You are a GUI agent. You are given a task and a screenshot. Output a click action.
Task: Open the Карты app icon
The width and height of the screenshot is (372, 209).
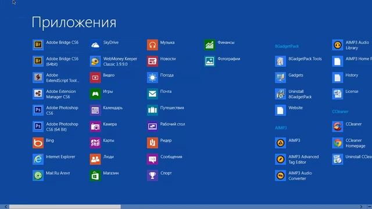click(x=95, y=143)
